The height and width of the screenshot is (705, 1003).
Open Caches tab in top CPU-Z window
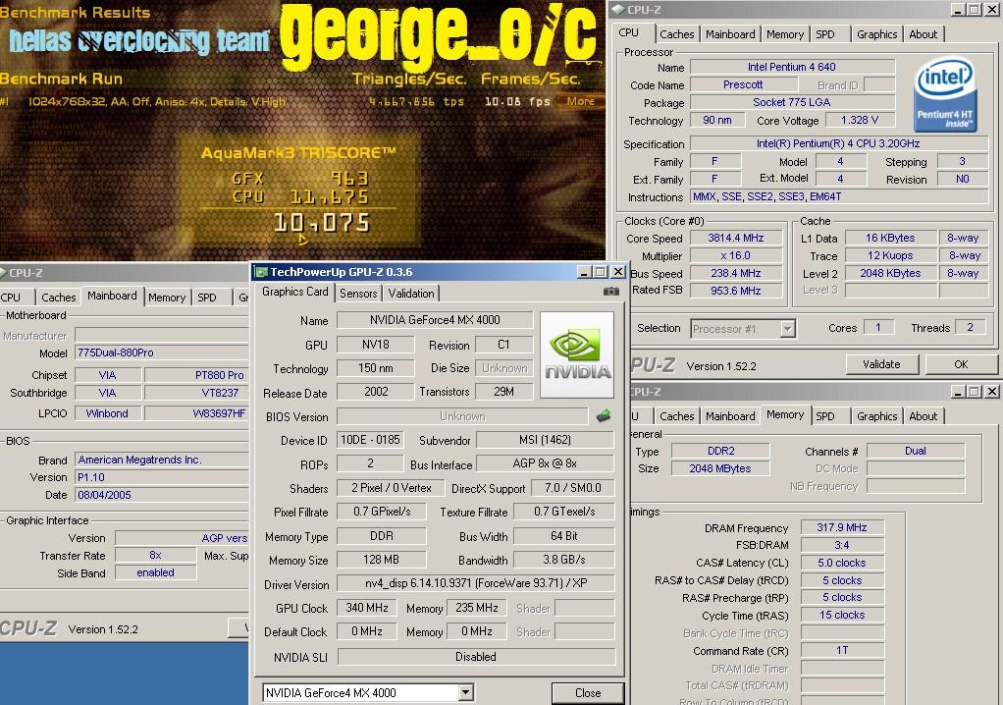click(x=677, y=34)
